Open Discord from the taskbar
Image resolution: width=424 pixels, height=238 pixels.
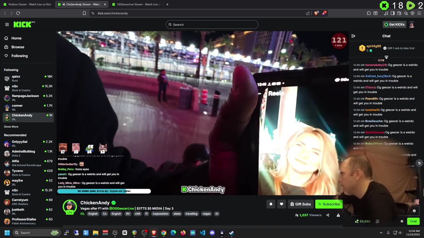click(212, 233)
